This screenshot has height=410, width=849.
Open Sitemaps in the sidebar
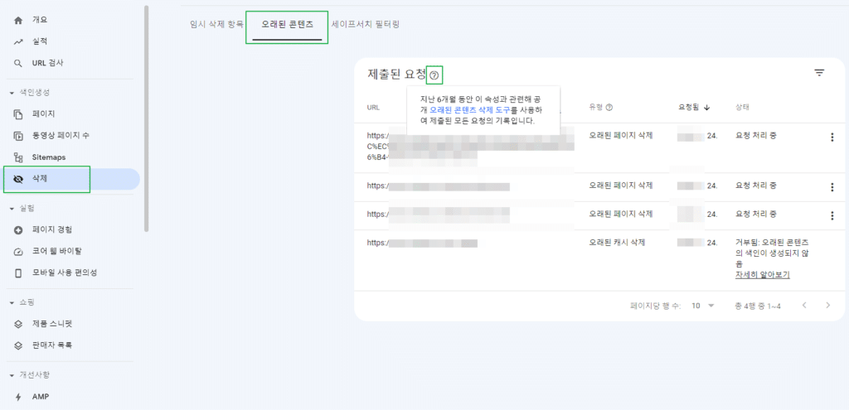[x=49, y=157]
